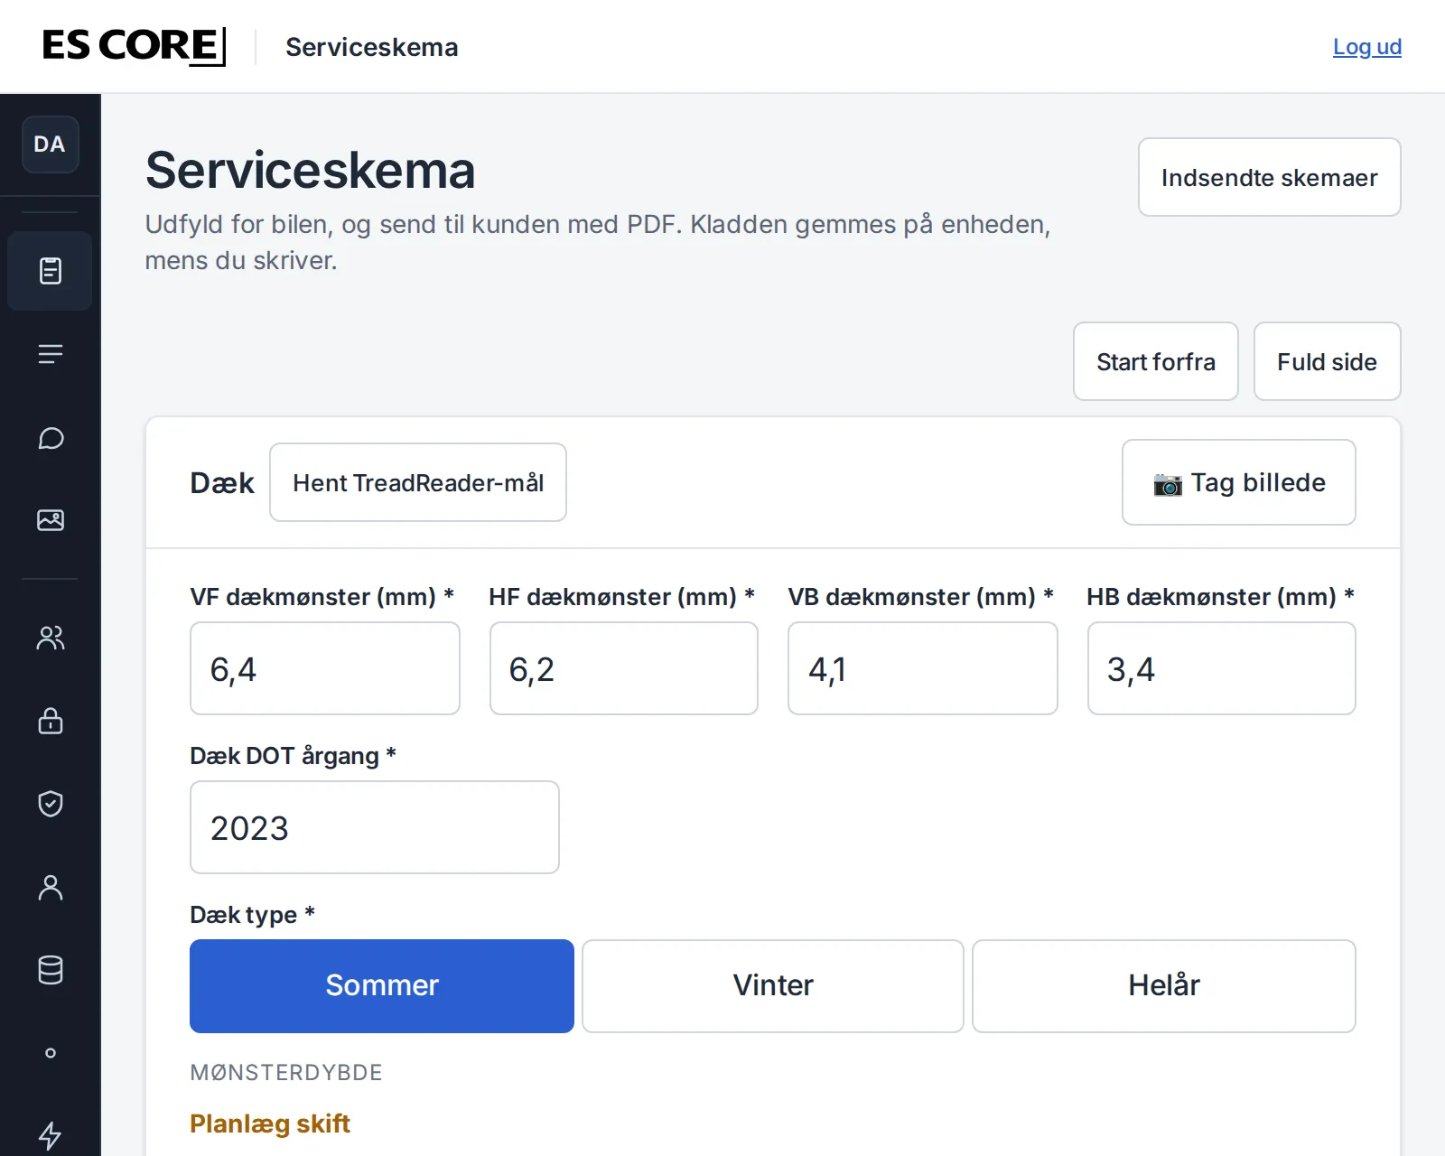Click the Serviceskema header title
Viewport: 1445px width, 1156px height.
pos(372,47)
